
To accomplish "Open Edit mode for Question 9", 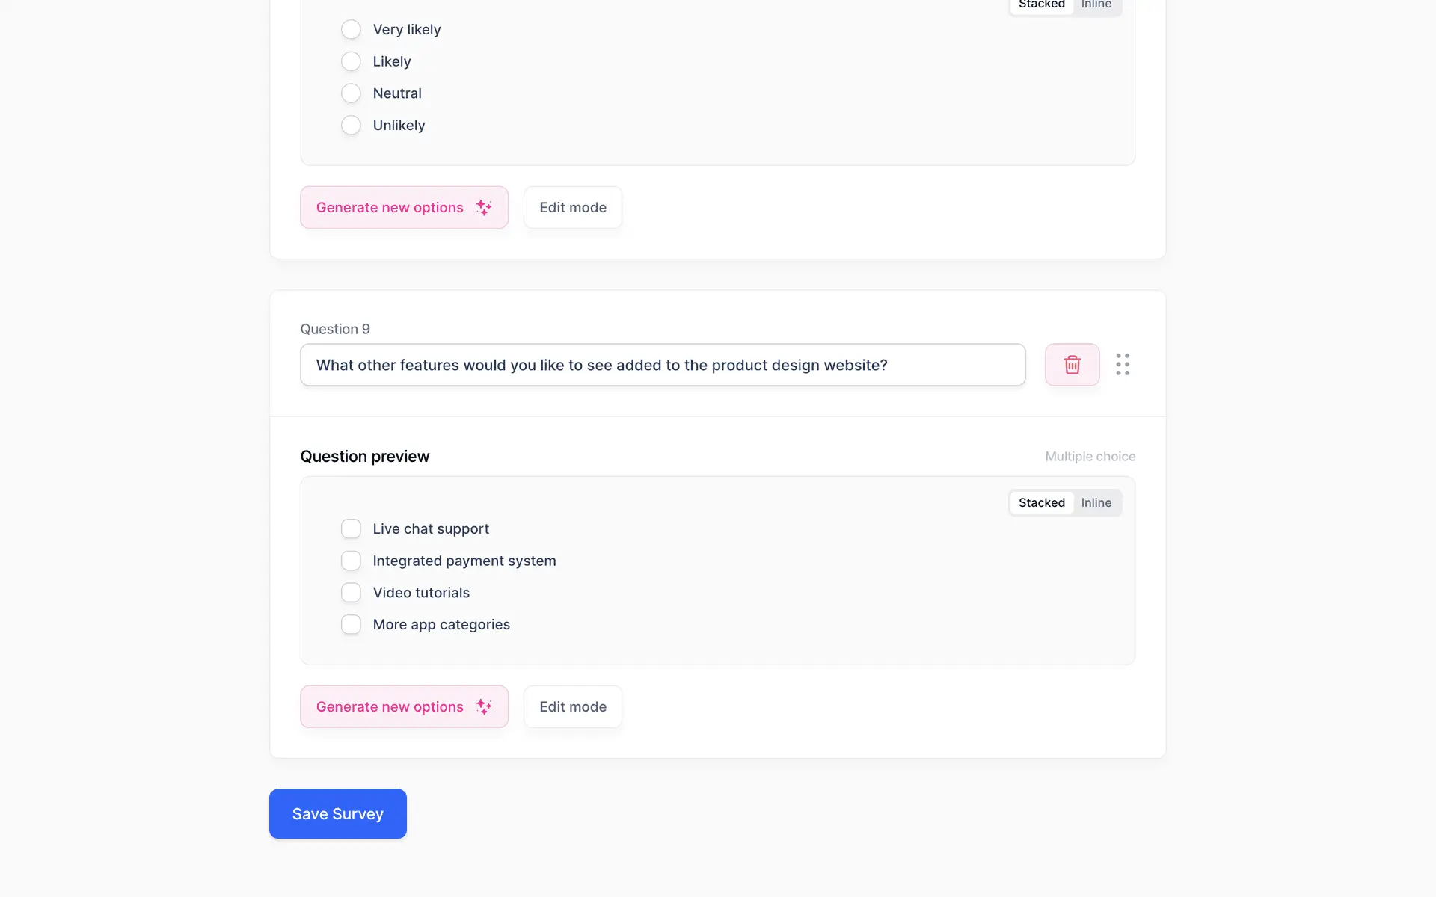I will coord(573,706).
